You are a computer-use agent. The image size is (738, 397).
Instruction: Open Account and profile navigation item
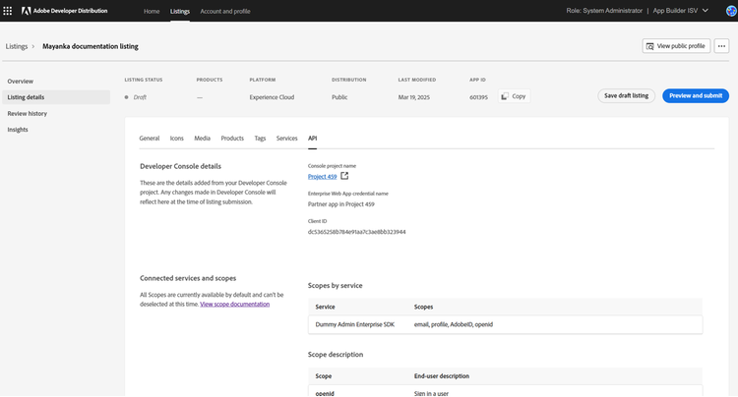coord(225,11)
